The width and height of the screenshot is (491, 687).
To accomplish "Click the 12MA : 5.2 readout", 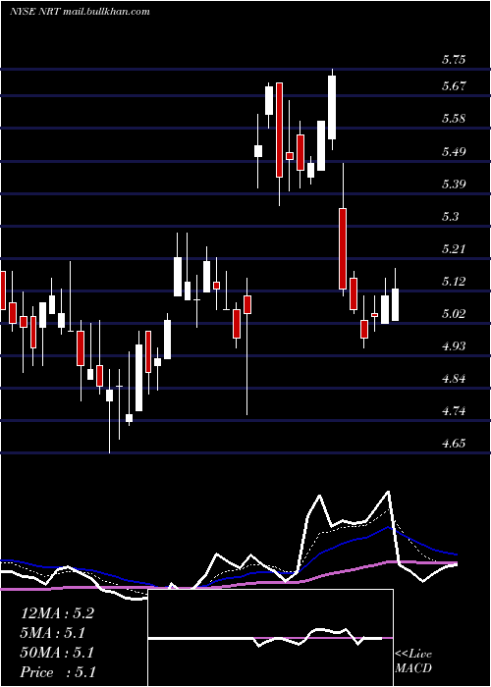I will point(57,613).
